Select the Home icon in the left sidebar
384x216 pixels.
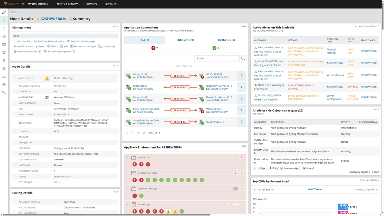(4, 20)
